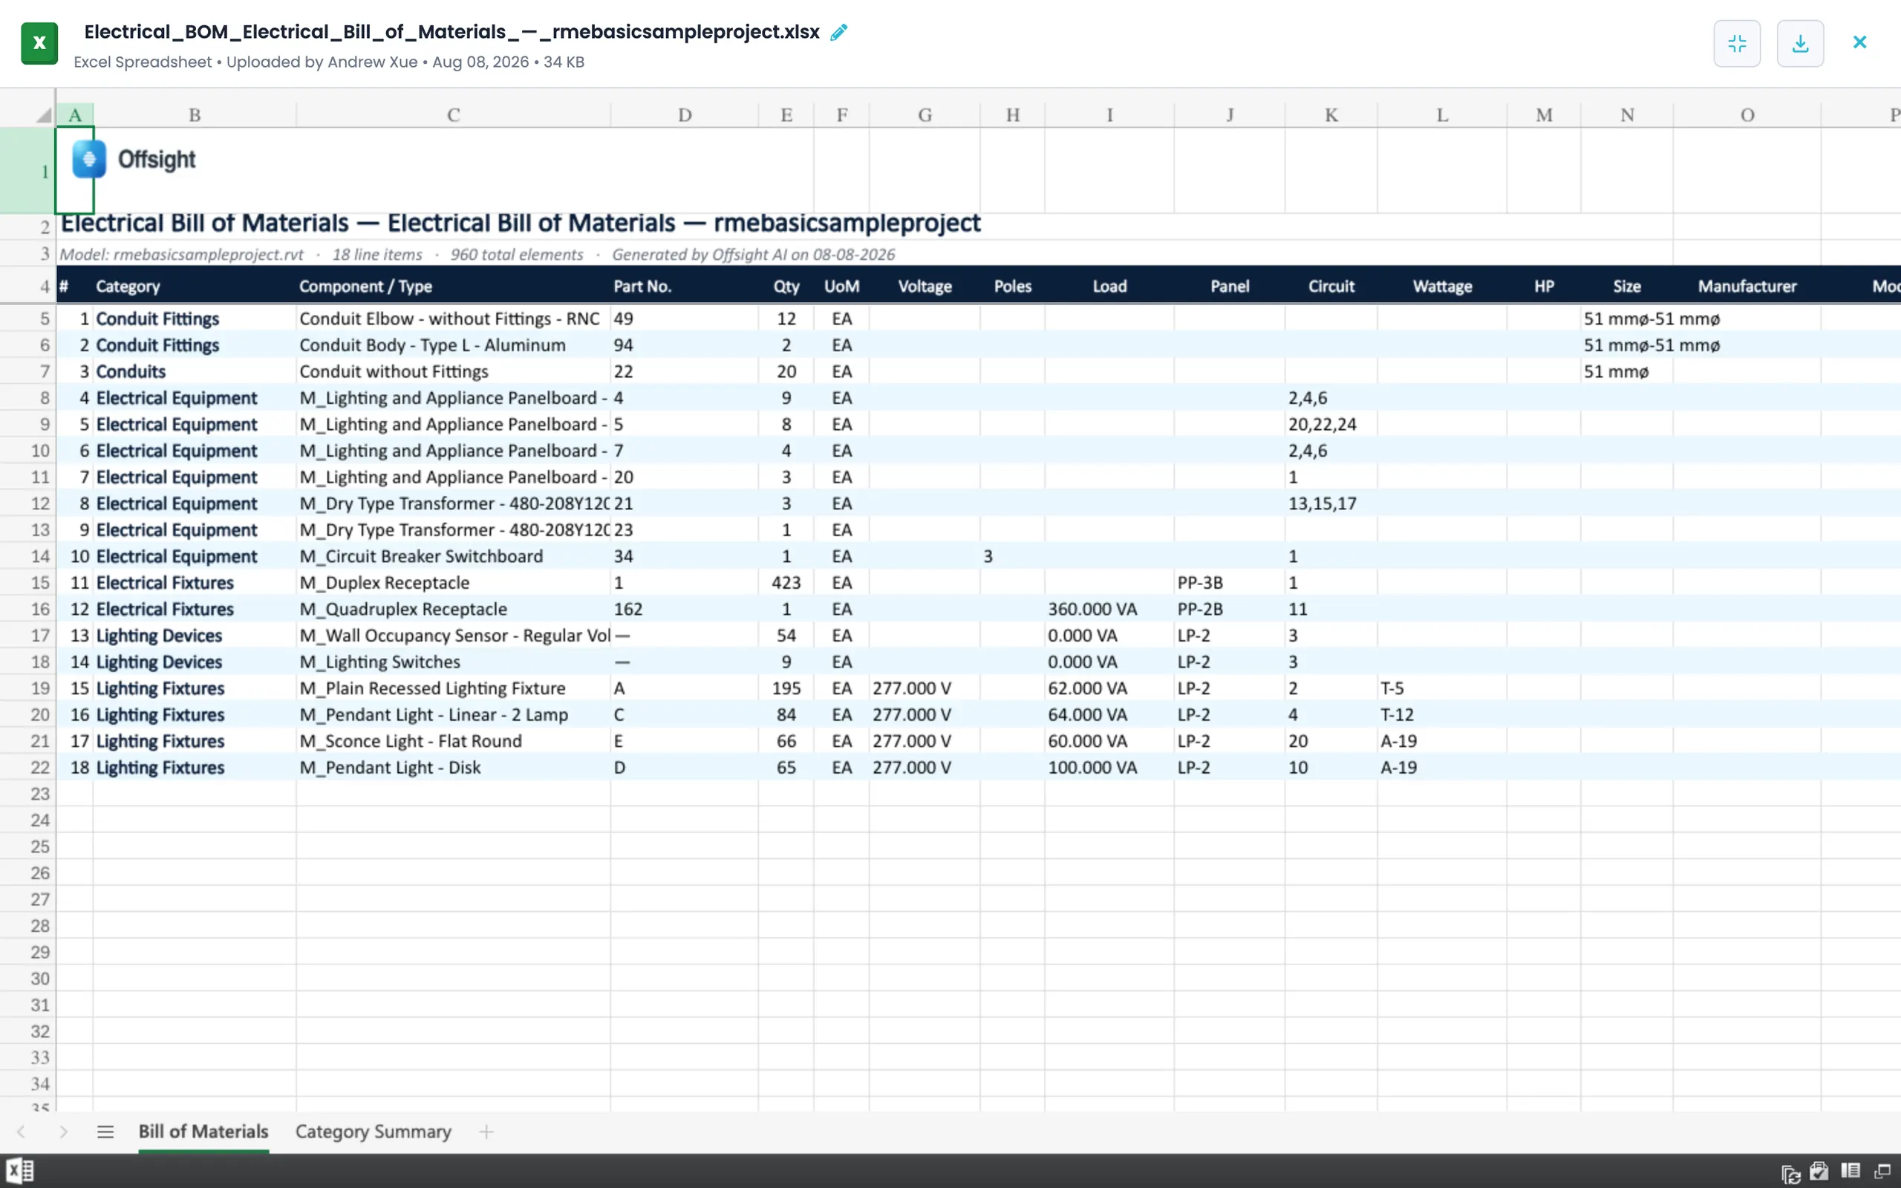Click the M_Quadruplex Receptacle cell
Image resolution: width=1901 pixels, height=1188 pixels.
(x=453, y=609)
